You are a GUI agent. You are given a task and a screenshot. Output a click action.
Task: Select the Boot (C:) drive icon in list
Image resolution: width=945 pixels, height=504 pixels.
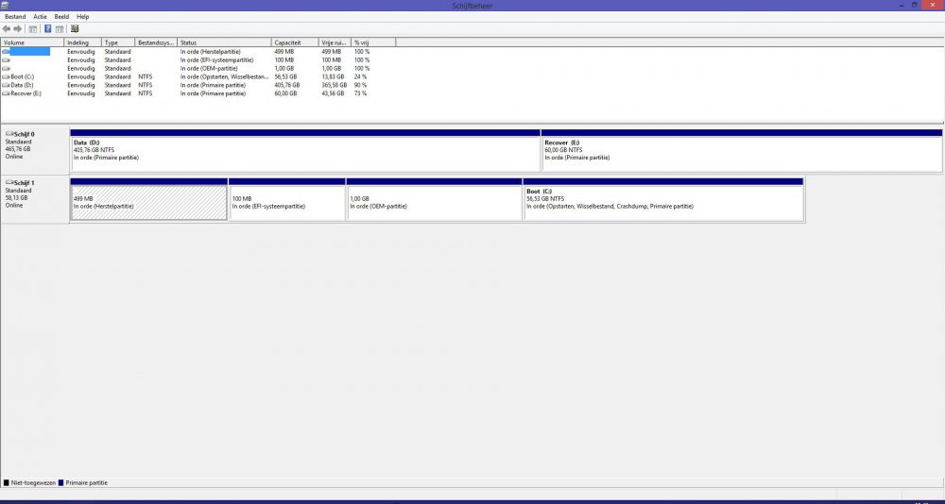point(6,77)
